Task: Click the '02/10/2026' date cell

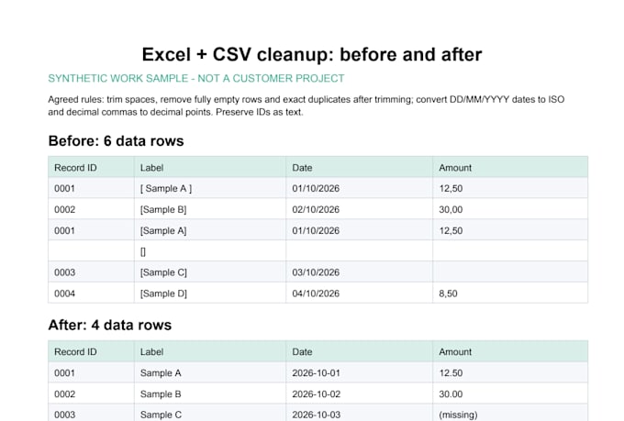Action: 360,209
